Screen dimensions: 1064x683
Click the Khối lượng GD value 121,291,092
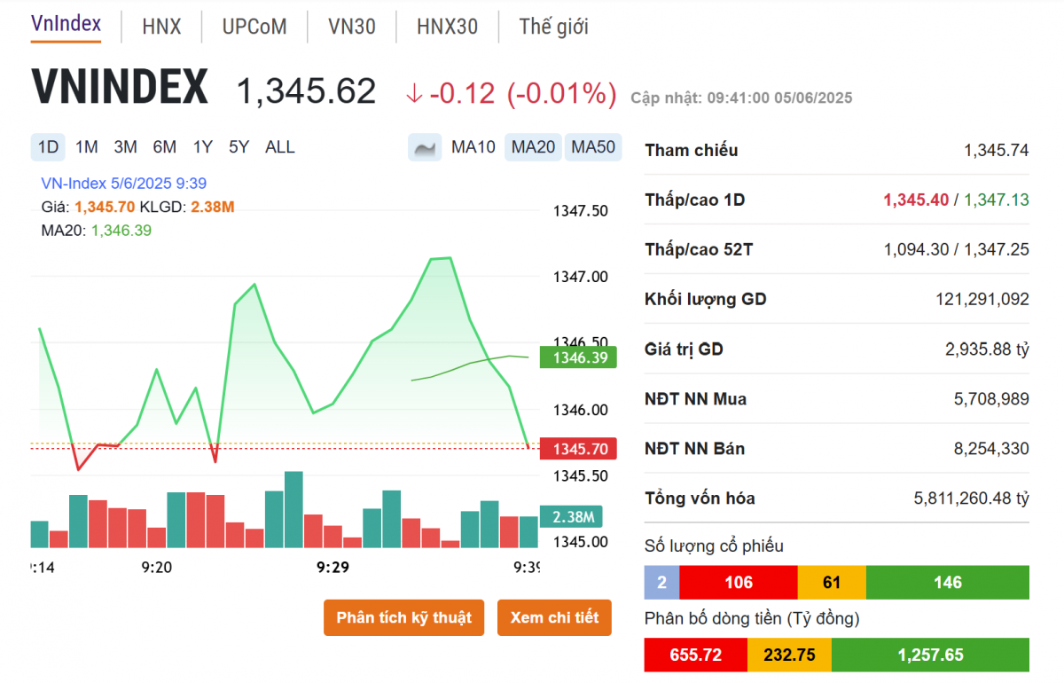(982, 300)
